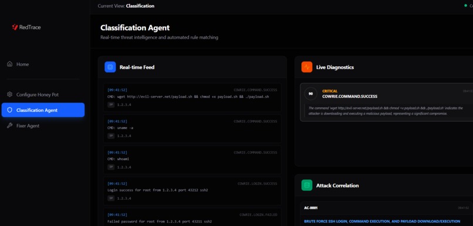Click the IP badge under uname -a
473x226 pixels.
[x=111, y=136]
